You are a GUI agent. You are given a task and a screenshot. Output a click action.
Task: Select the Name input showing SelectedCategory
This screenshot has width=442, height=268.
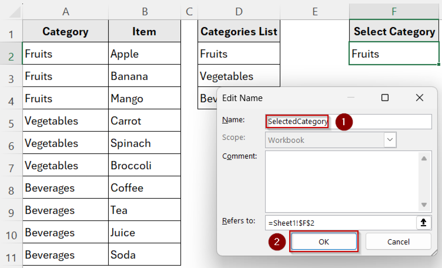(x=297, y=121)
